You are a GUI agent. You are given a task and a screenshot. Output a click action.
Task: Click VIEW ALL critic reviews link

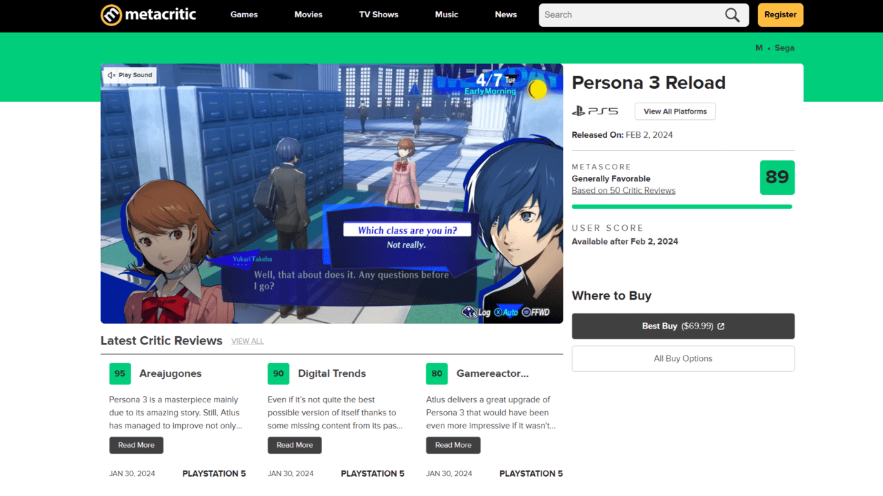248,341
